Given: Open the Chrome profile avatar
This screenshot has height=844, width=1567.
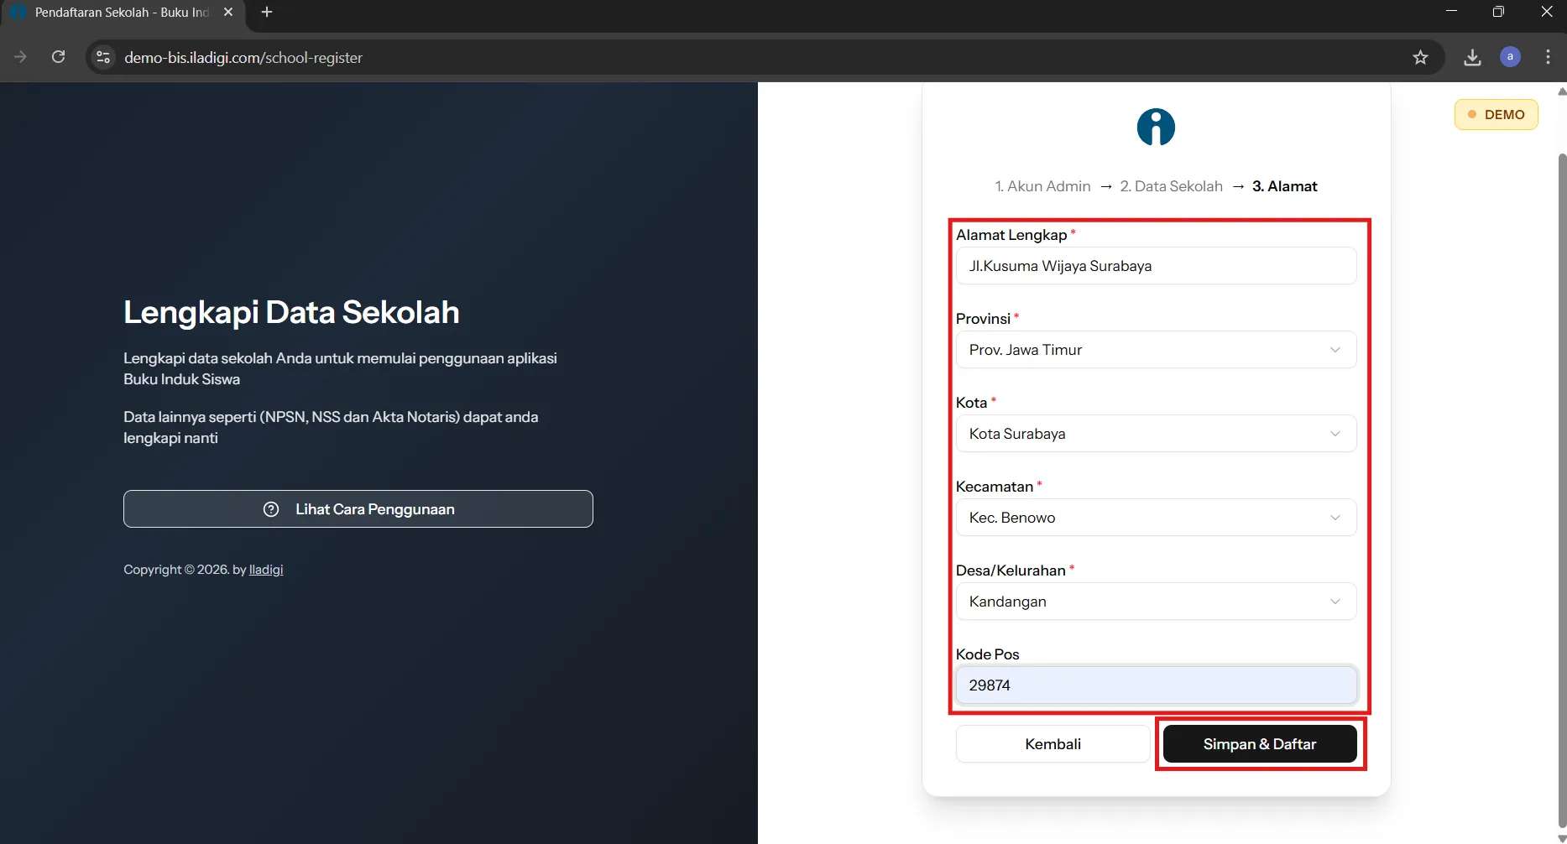Looking at the screenshot, I should point(1510,57).
